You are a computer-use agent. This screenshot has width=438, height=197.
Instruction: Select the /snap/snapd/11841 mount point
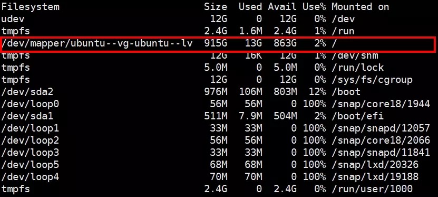pos(381,153)
